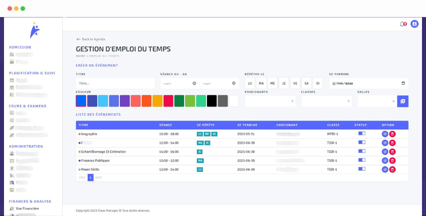The image size is (426, 216).
Task: Click the Finances Publiques title cell
Action: 95,160
